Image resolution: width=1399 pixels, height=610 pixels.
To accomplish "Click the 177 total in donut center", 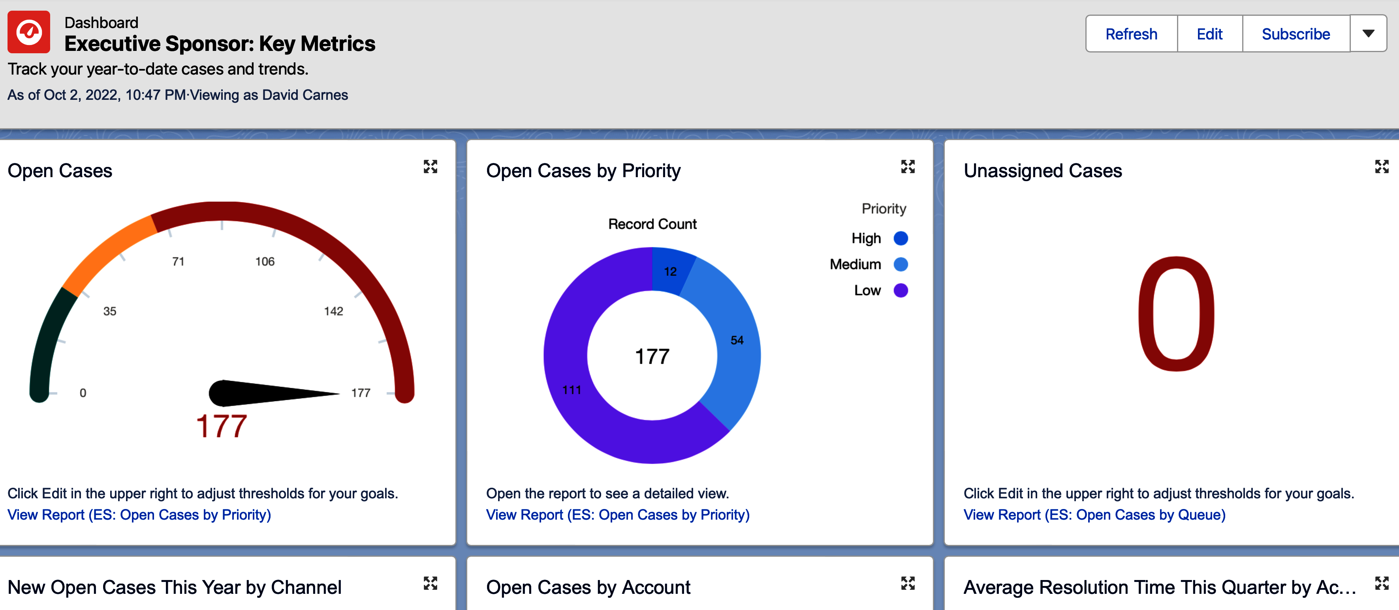I will pyautogui.click(x=652, y=357).
